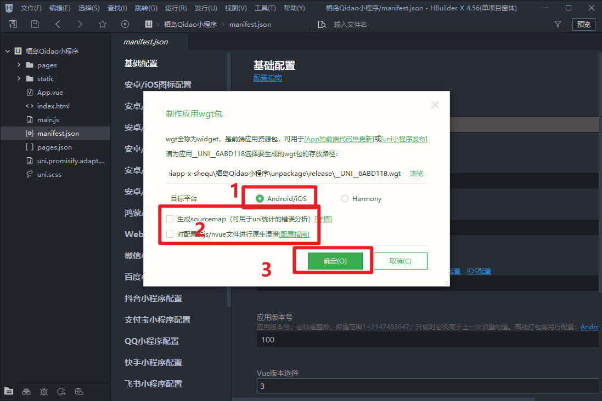Open the 飞书小程序配置 section
The width and height of the screenshot is (602, 401).
click(153, 384)
